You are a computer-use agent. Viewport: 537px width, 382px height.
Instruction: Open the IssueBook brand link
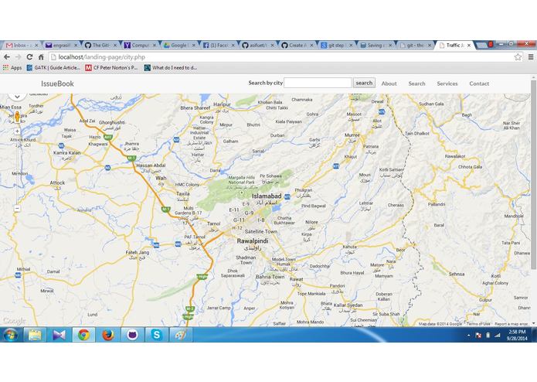click(x=57, y=84)
